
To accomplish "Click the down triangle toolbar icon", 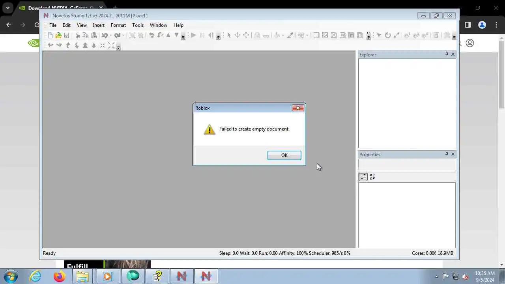I will click(x=176, y=35).
